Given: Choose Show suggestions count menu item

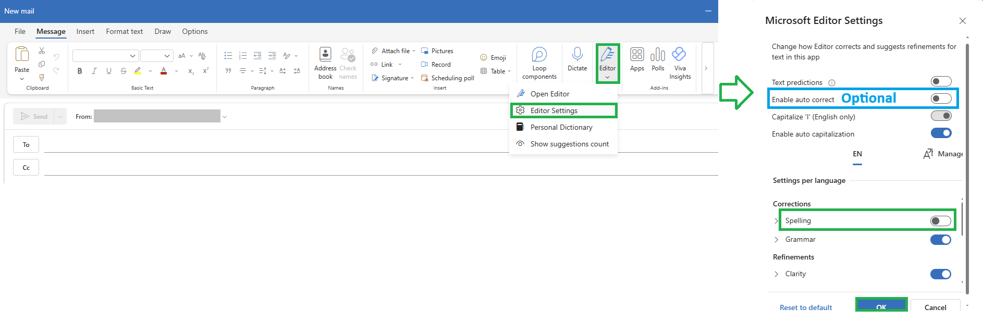Looking at the screenshot, I should click(563, 144).
